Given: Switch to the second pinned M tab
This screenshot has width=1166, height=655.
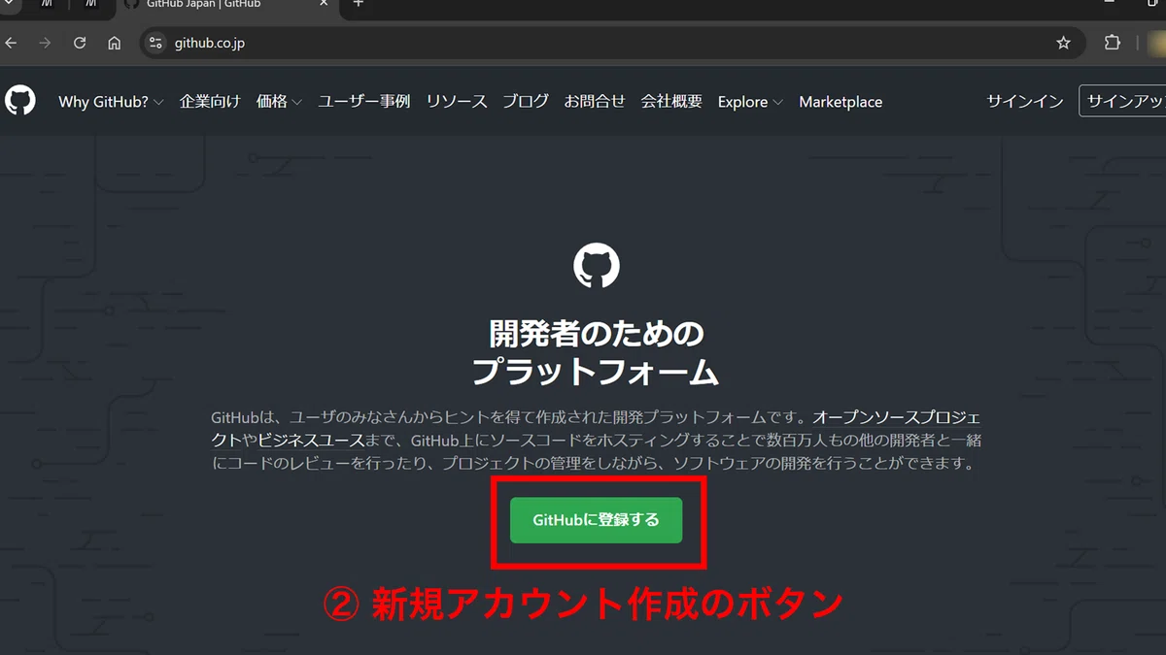Looking at the screenshot, I should [x=90, y=5].
